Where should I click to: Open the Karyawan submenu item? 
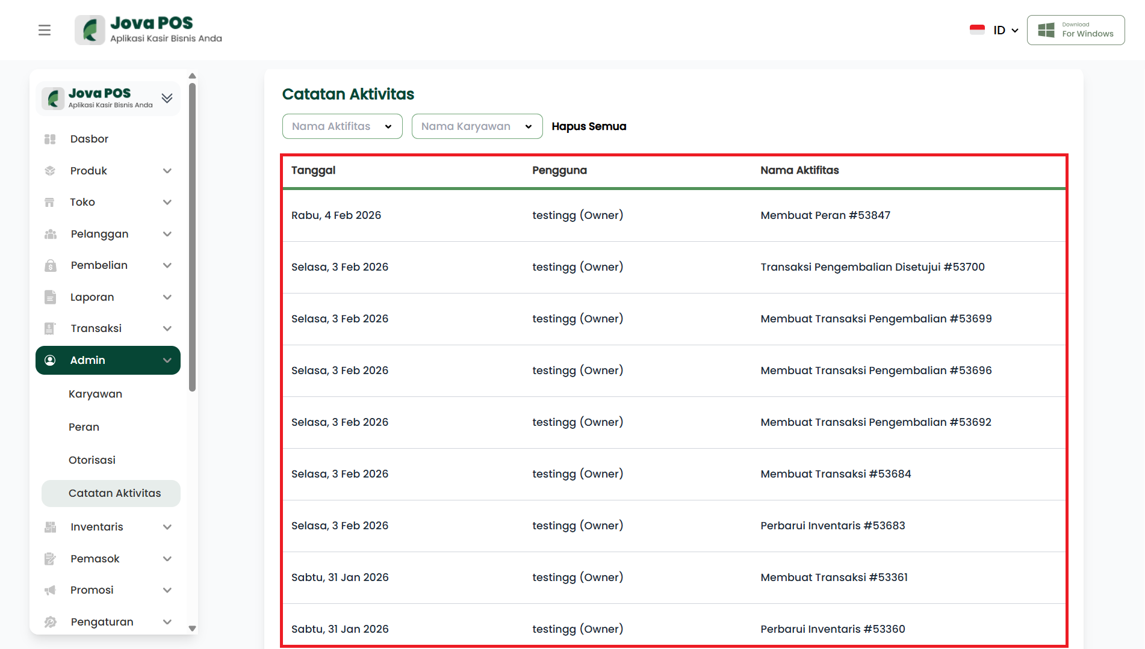[95, 394]
